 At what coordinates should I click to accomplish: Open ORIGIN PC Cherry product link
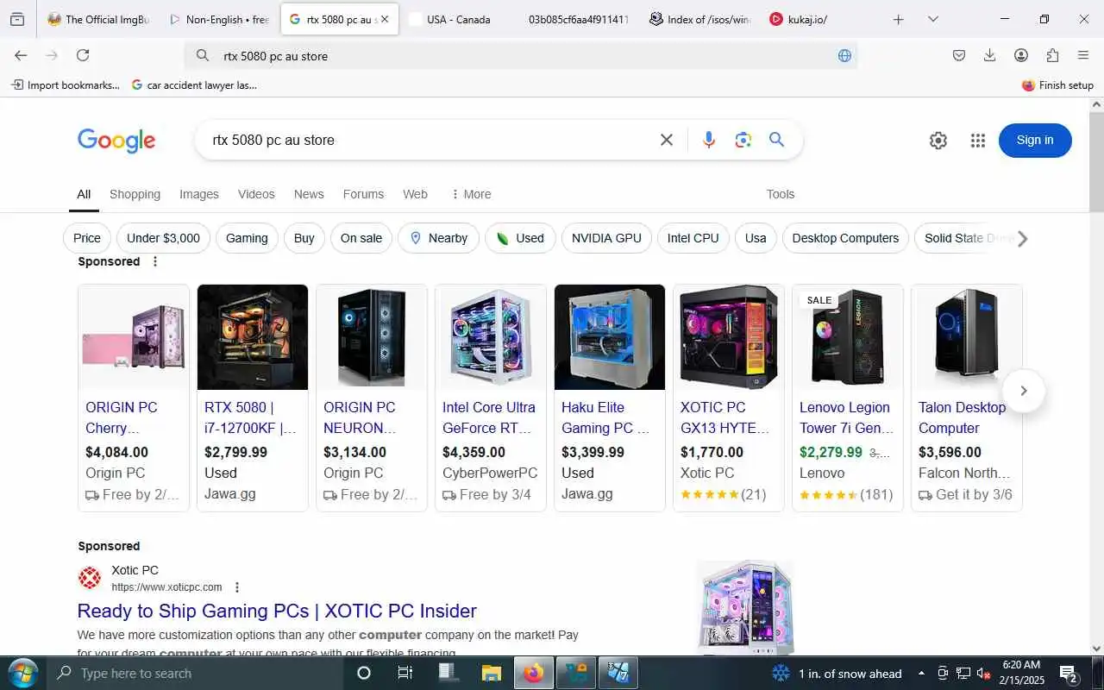point(122,417)
